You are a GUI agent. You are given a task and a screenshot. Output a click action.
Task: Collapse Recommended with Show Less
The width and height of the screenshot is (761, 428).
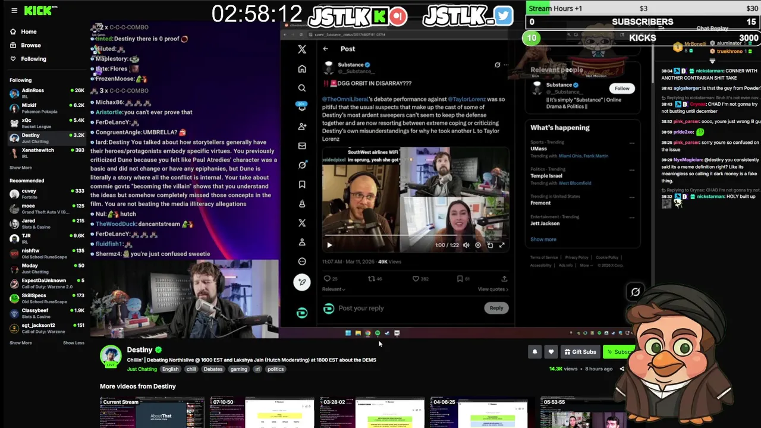pos(74,343)
